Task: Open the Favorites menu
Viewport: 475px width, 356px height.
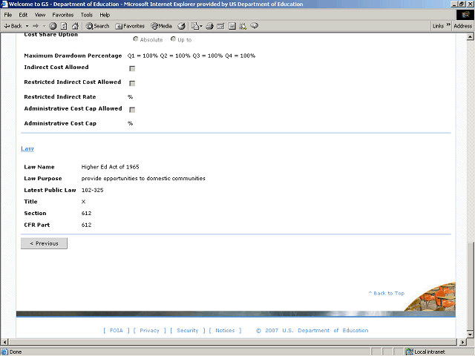Action: [x=62, y=15]
